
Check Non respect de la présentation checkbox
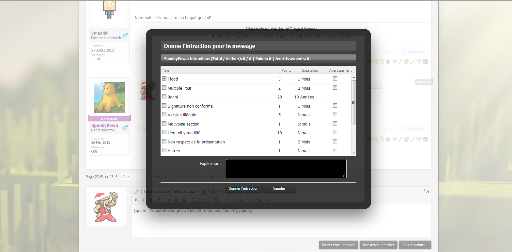tap(164, 141)
